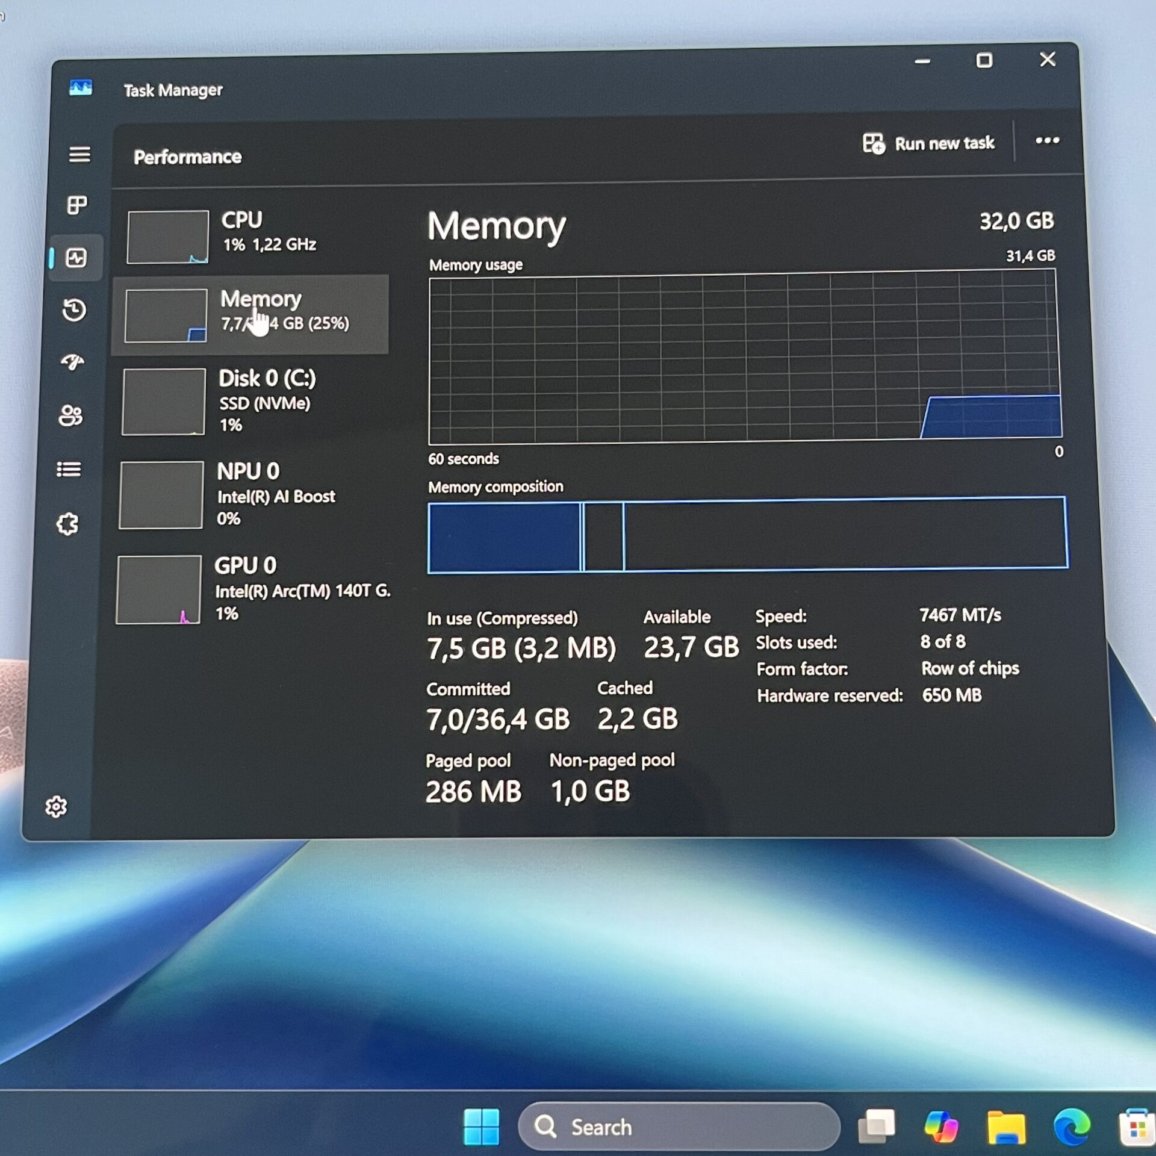The width and height of the screenshot is (1156, 1156).
Task: Click the in-use segment of Memory composition
Action: (x=504, y=537)
